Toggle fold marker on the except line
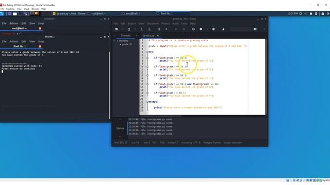The width and height of the screenshot is (330, 185). click(x=147, y=102)
